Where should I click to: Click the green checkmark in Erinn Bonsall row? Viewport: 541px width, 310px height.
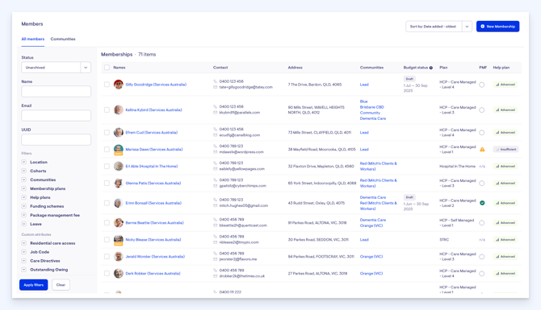tap(482, 203)
